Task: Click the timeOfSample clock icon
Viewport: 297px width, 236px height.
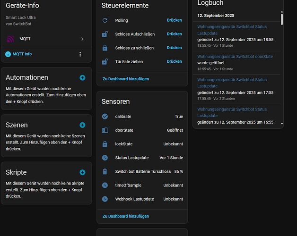Action: click(105, 185)
